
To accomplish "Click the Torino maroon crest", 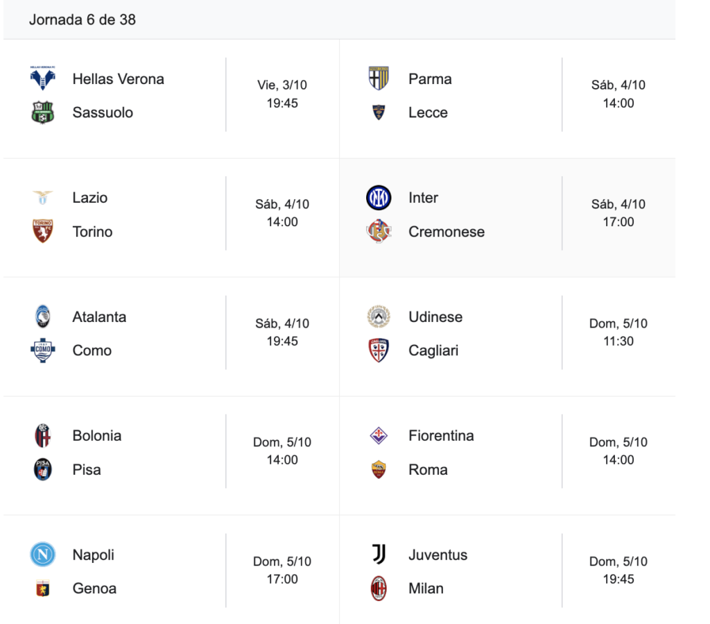I will click(x=43, y=232).
